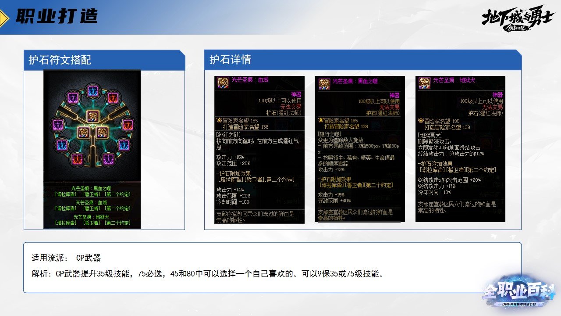The image size is (561, 316).
Task: Click the title of the middle talisman card
Action: [355, 81]
